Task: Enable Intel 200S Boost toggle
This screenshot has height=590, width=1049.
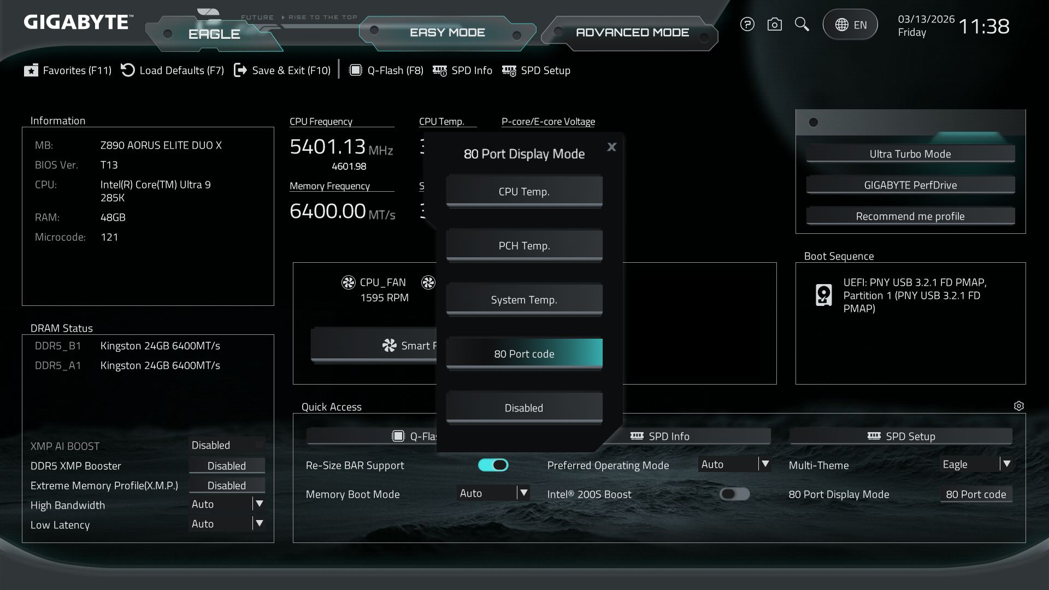Action: tap(734, 494)
